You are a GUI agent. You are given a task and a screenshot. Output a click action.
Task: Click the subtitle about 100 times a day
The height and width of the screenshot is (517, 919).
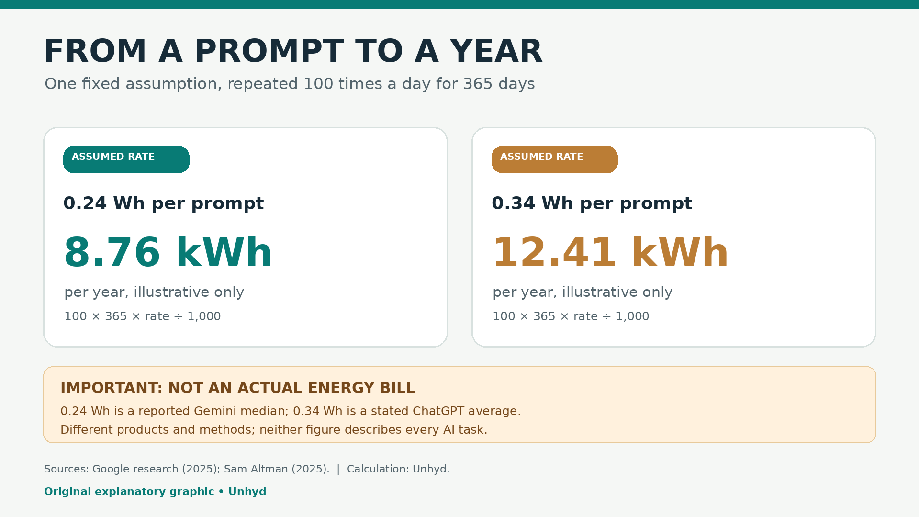click(x=290, y=84)
